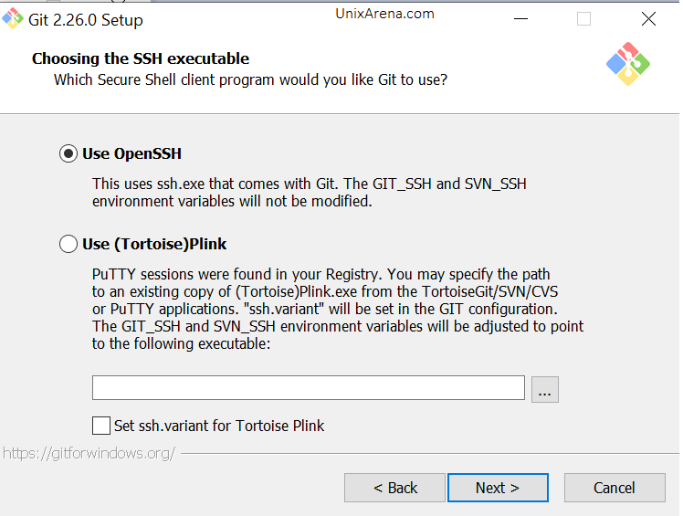683x516 pixels.
Task: Proceed with the Next button
Action: click(x=498, y=488)
